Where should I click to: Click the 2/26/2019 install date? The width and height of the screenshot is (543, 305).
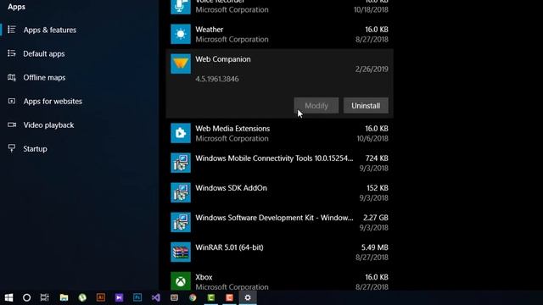372,69
